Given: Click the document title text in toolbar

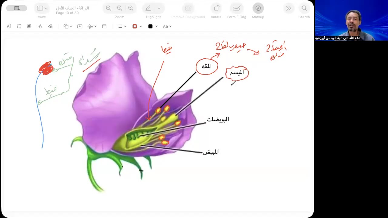Looking at the screenshot, I should pos(73,8).
